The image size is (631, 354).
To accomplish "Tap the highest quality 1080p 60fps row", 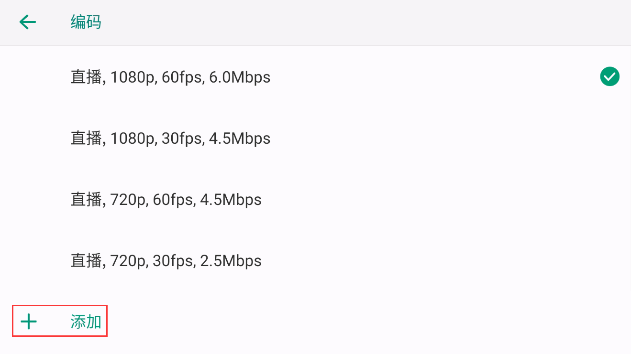I will [x=315, y=77].
